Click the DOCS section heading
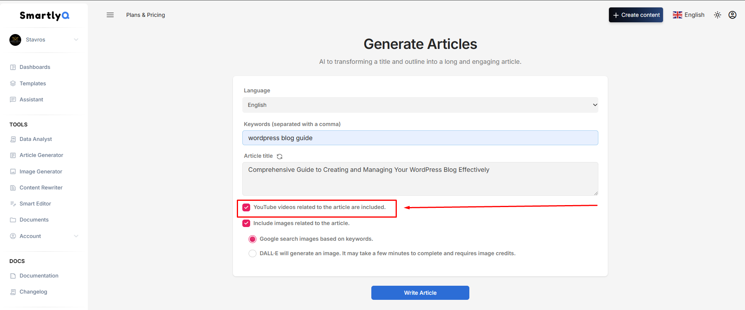The height and width of the screenshot is (310, 745). pyautogui.click(x=17, y=261)
